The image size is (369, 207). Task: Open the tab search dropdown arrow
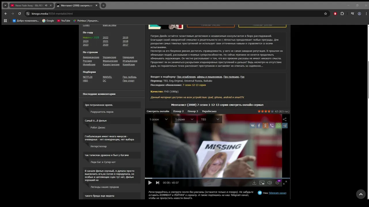[x=5, y=5]
